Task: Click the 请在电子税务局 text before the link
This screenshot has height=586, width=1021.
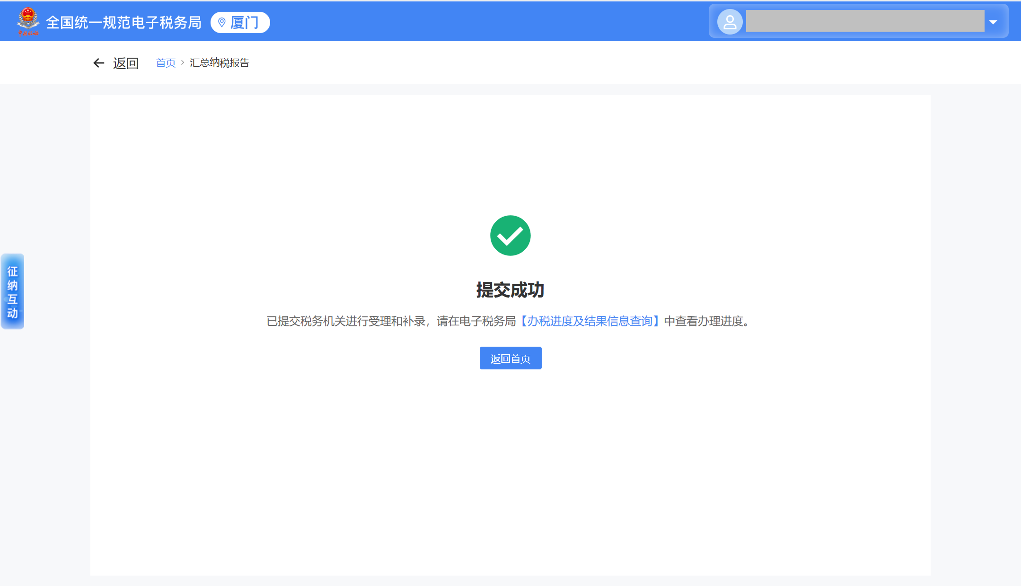Action: click(x=476, y=321)
